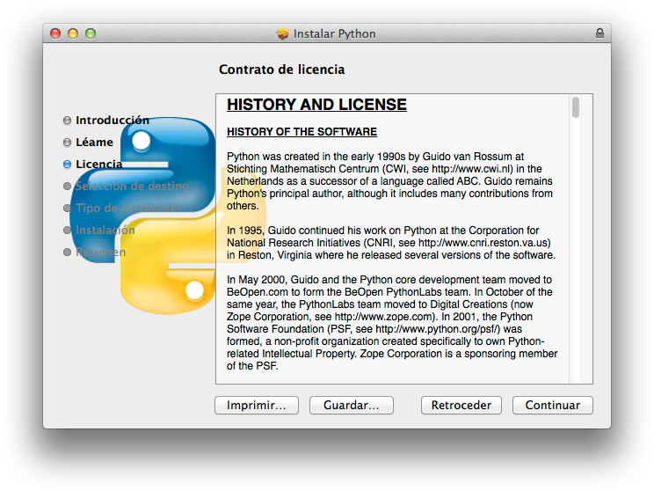654x491 pixels.
Task: Click the Selección de destino step bullet
Action: [x=67, y=187]
